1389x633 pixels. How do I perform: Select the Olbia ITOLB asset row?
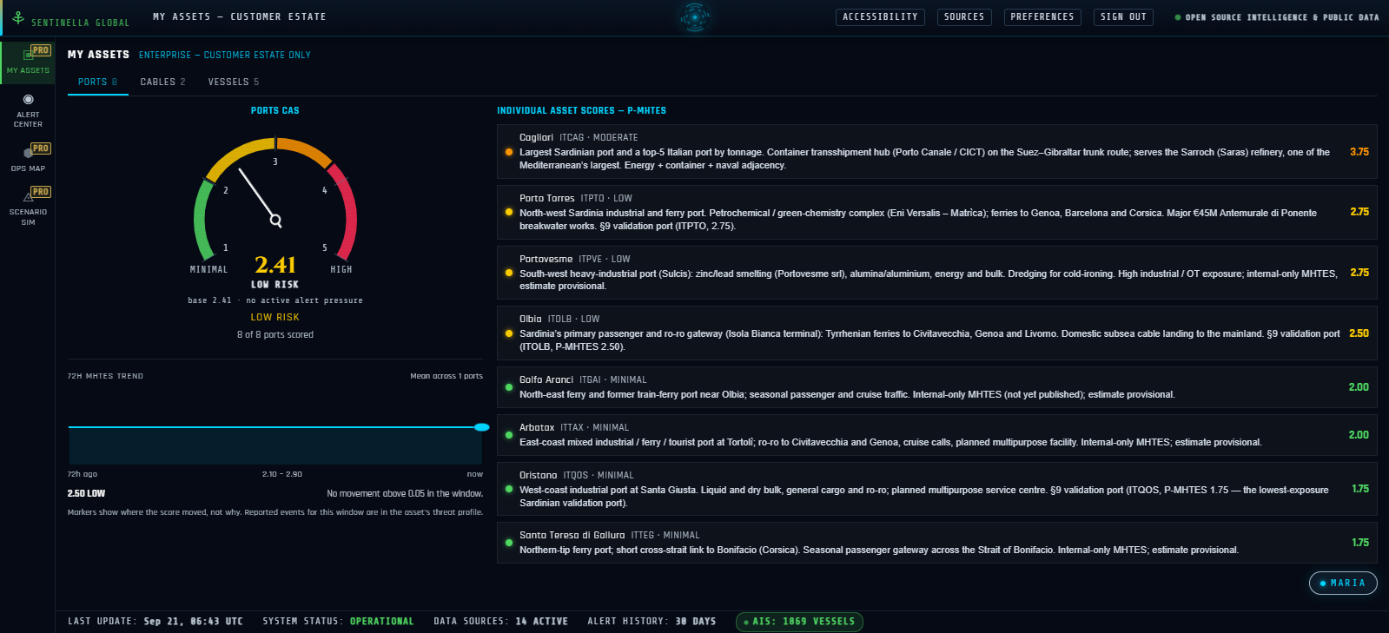(x=936, y=333)
